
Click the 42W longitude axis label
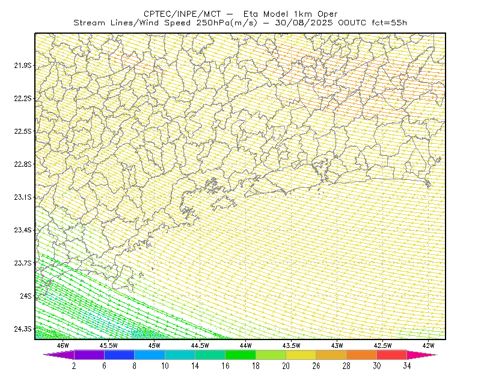428,346
